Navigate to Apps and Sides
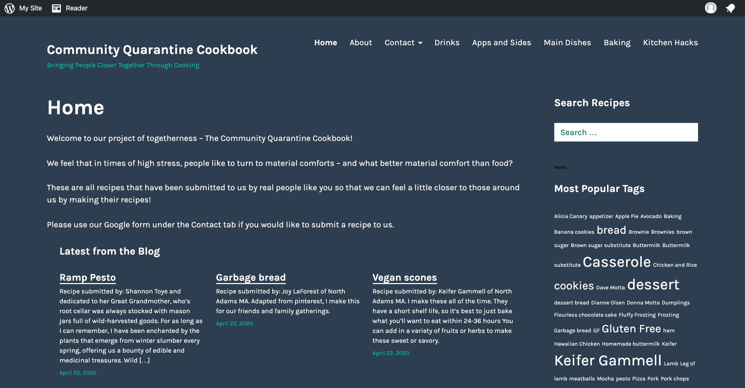The width and height of the screenshot is (745, 388). [x=501, y=43]
